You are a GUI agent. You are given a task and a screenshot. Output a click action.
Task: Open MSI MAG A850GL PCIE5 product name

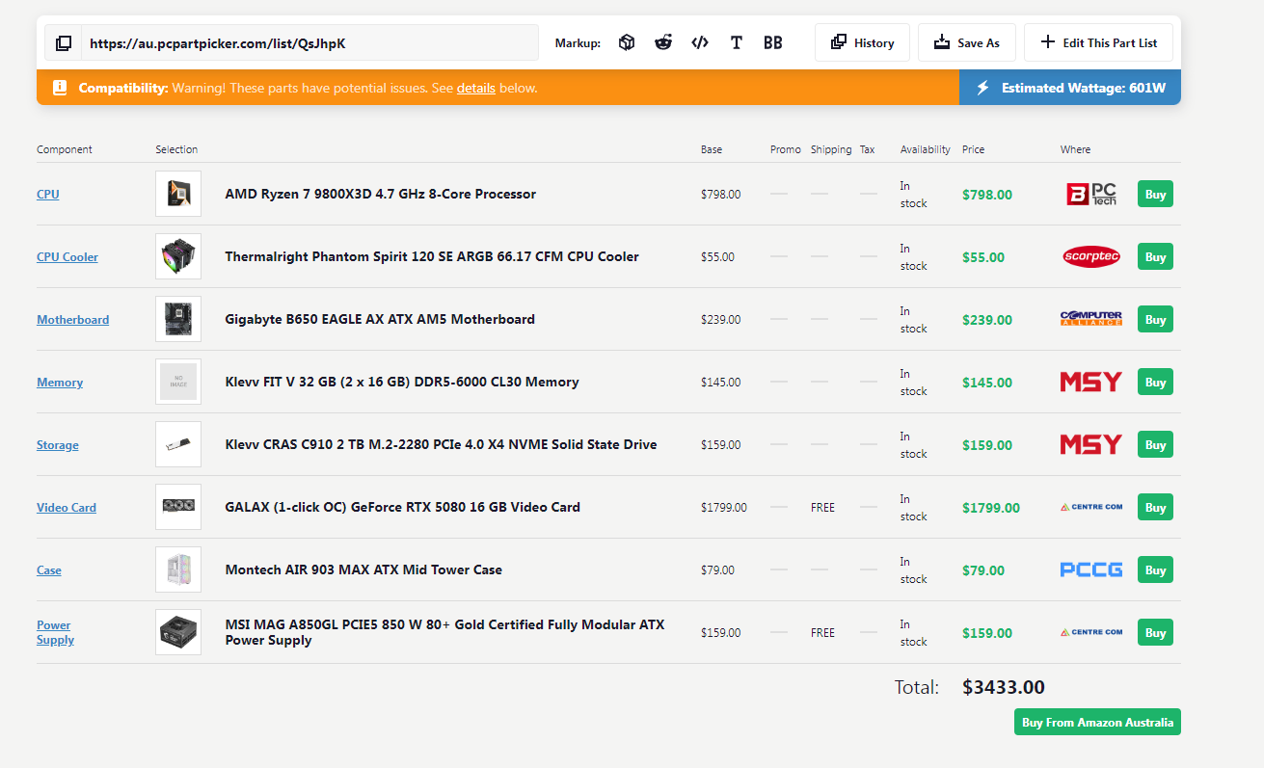coord(444,632)
